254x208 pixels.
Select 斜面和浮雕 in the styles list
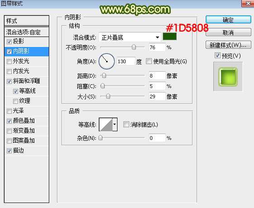point(27,81)
